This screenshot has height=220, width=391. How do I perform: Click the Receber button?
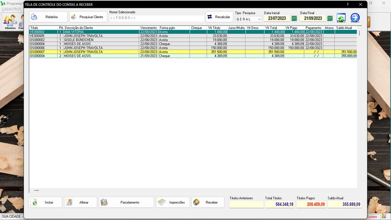pyautogui.click(x=208, y=202)
